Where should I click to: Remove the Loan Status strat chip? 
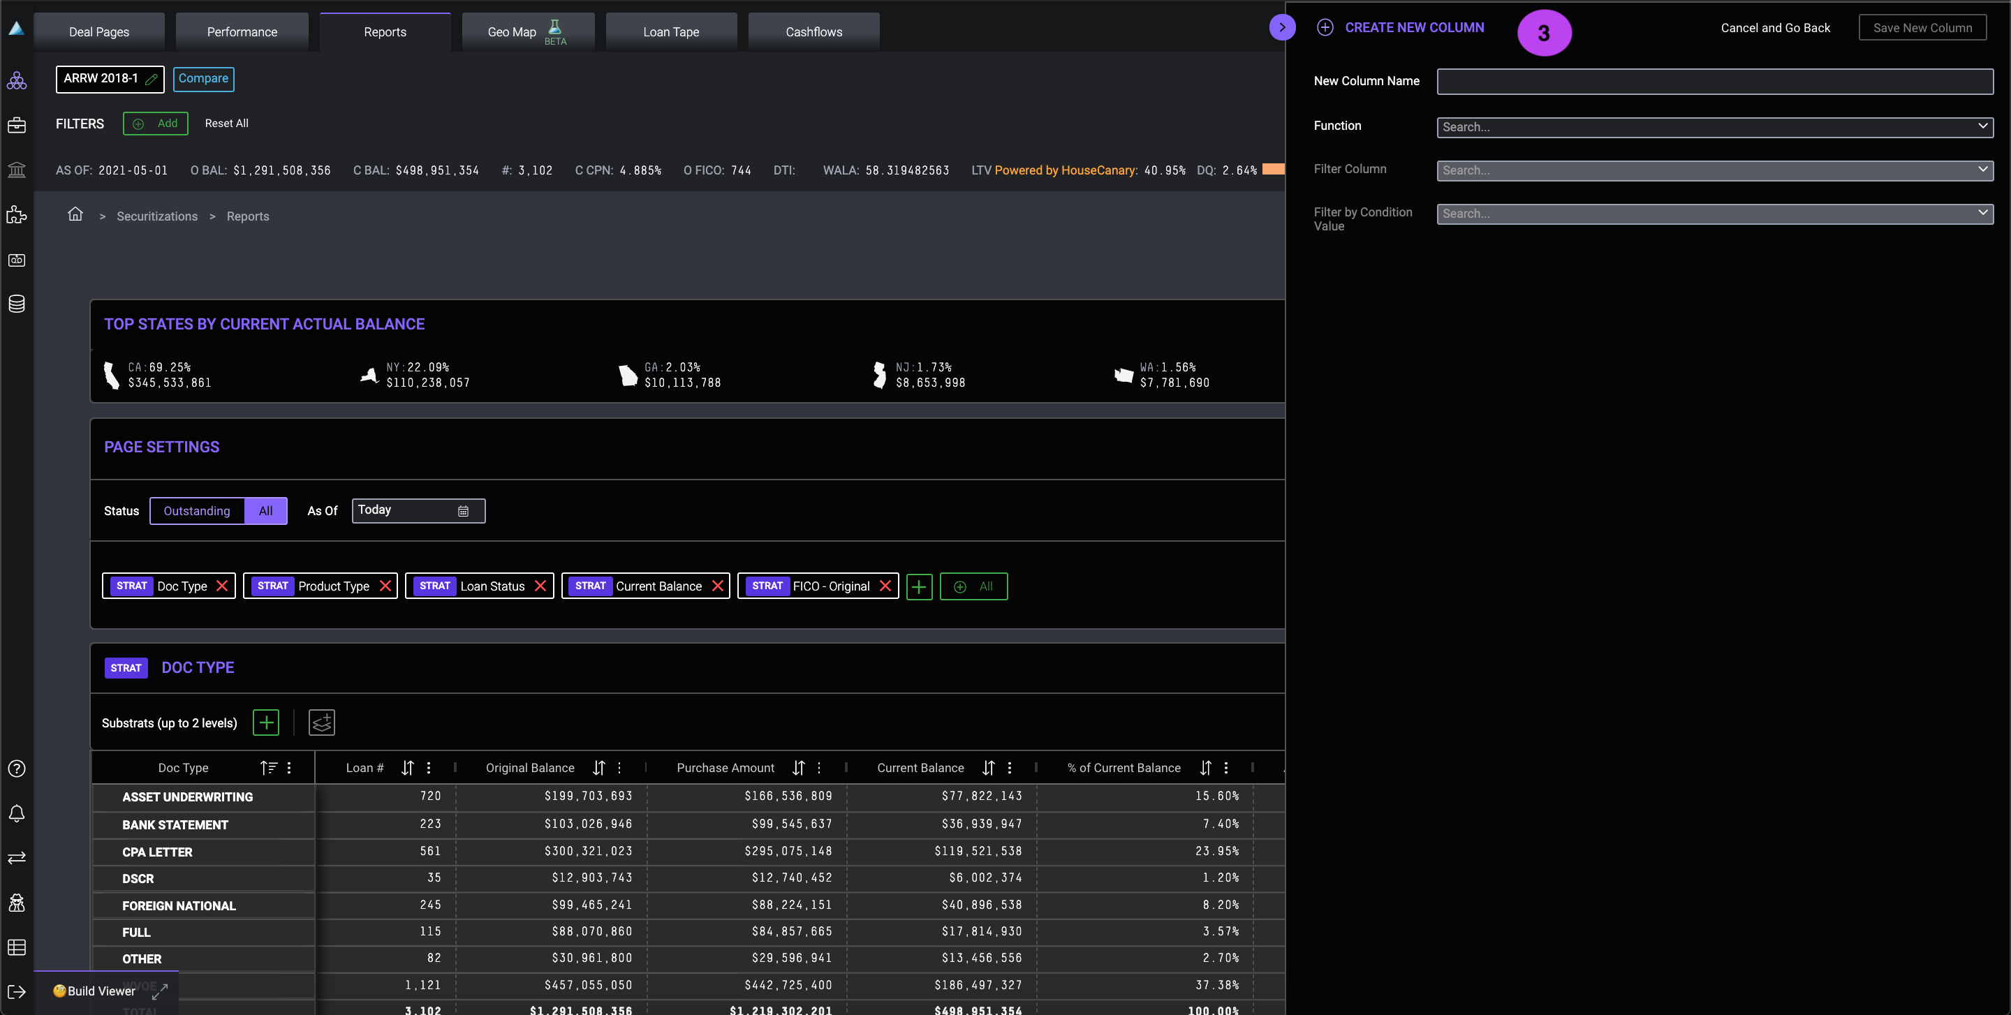click(540, 586)
